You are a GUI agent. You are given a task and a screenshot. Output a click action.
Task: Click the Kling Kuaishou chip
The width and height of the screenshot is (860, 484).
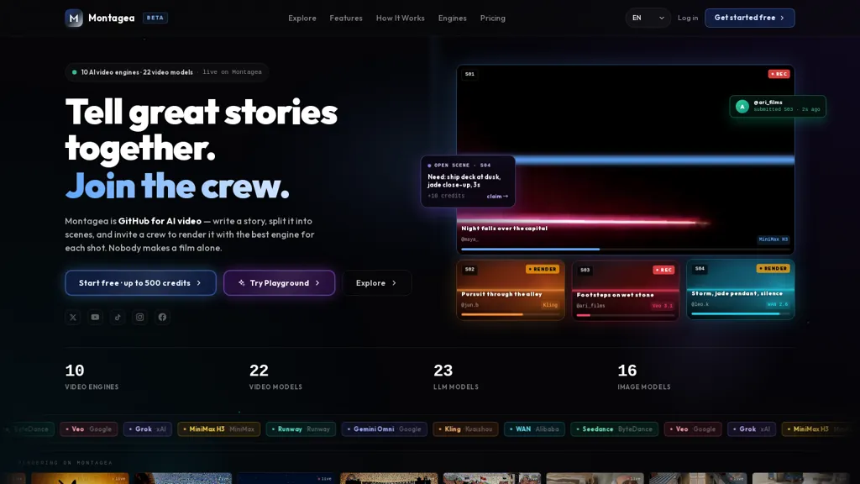coord(465,429)
